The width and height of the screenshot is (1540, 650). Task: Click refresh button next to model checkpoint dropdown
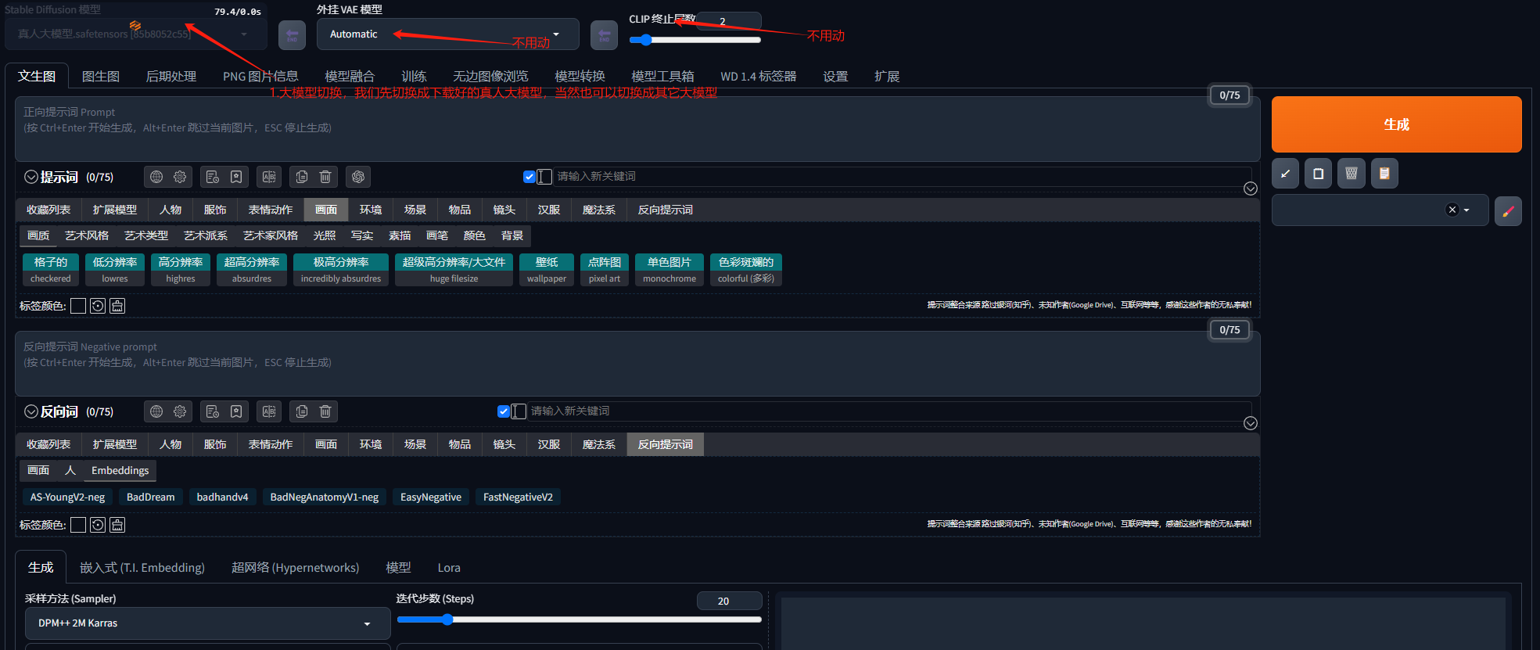(x=292, y=35)
